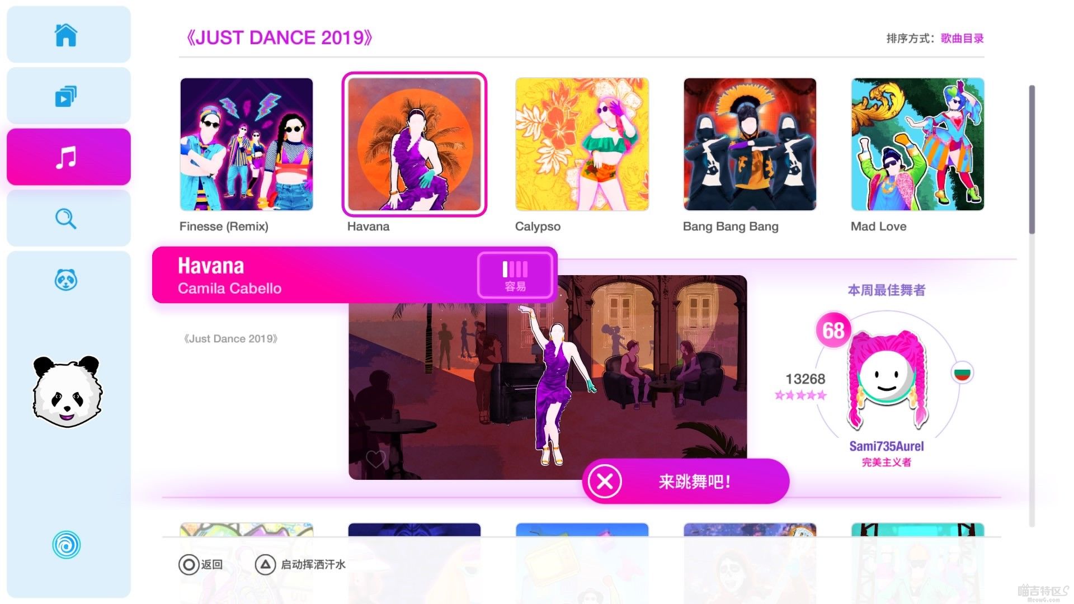1074x604 pixels.
Task: Click the difficulty 容易 indicator
Action: click(515, 275)
